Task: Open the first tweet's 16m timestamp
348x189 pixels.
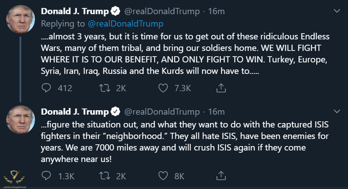Action: click(x=216, y=11)
